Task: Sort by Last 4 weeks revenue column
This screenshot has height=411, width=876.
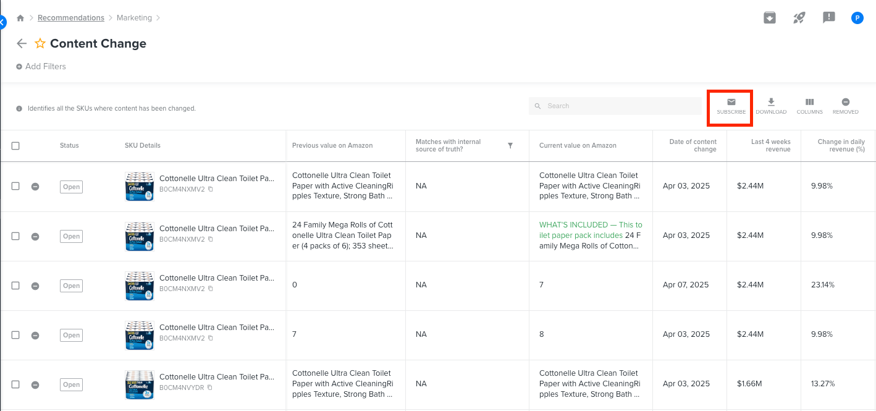Action: [x=770, y=146]
